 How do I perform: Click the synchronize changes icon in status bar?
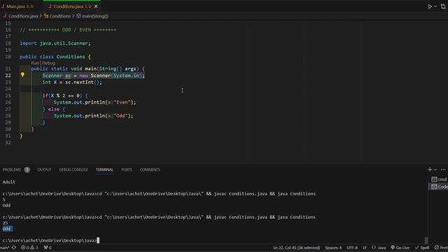[x=14, y=248]
